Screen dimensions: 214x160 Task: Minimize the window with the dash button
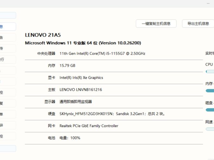pos(208,3)
